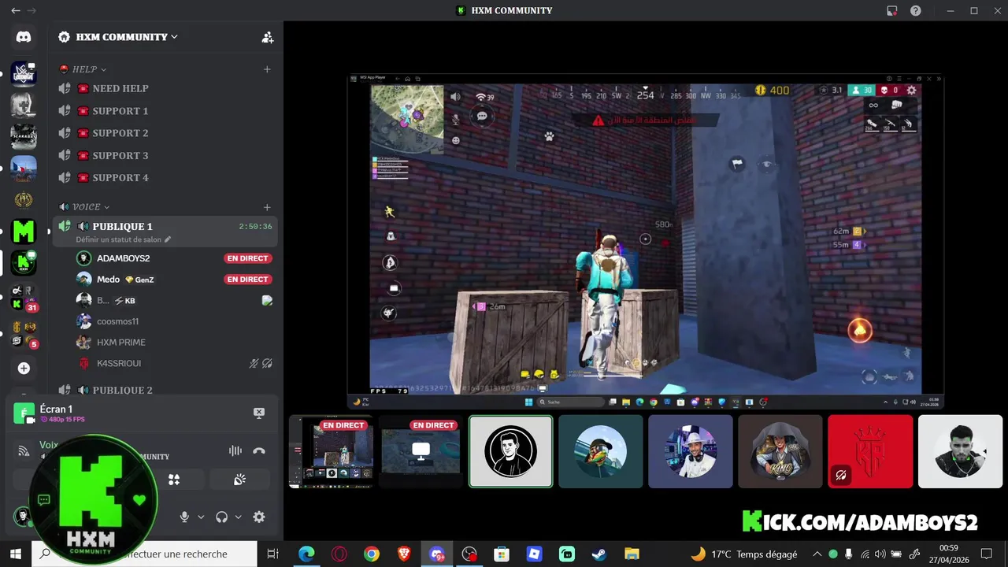
Task: Open Discord home direct messages
Action: [x=24, y=37]
